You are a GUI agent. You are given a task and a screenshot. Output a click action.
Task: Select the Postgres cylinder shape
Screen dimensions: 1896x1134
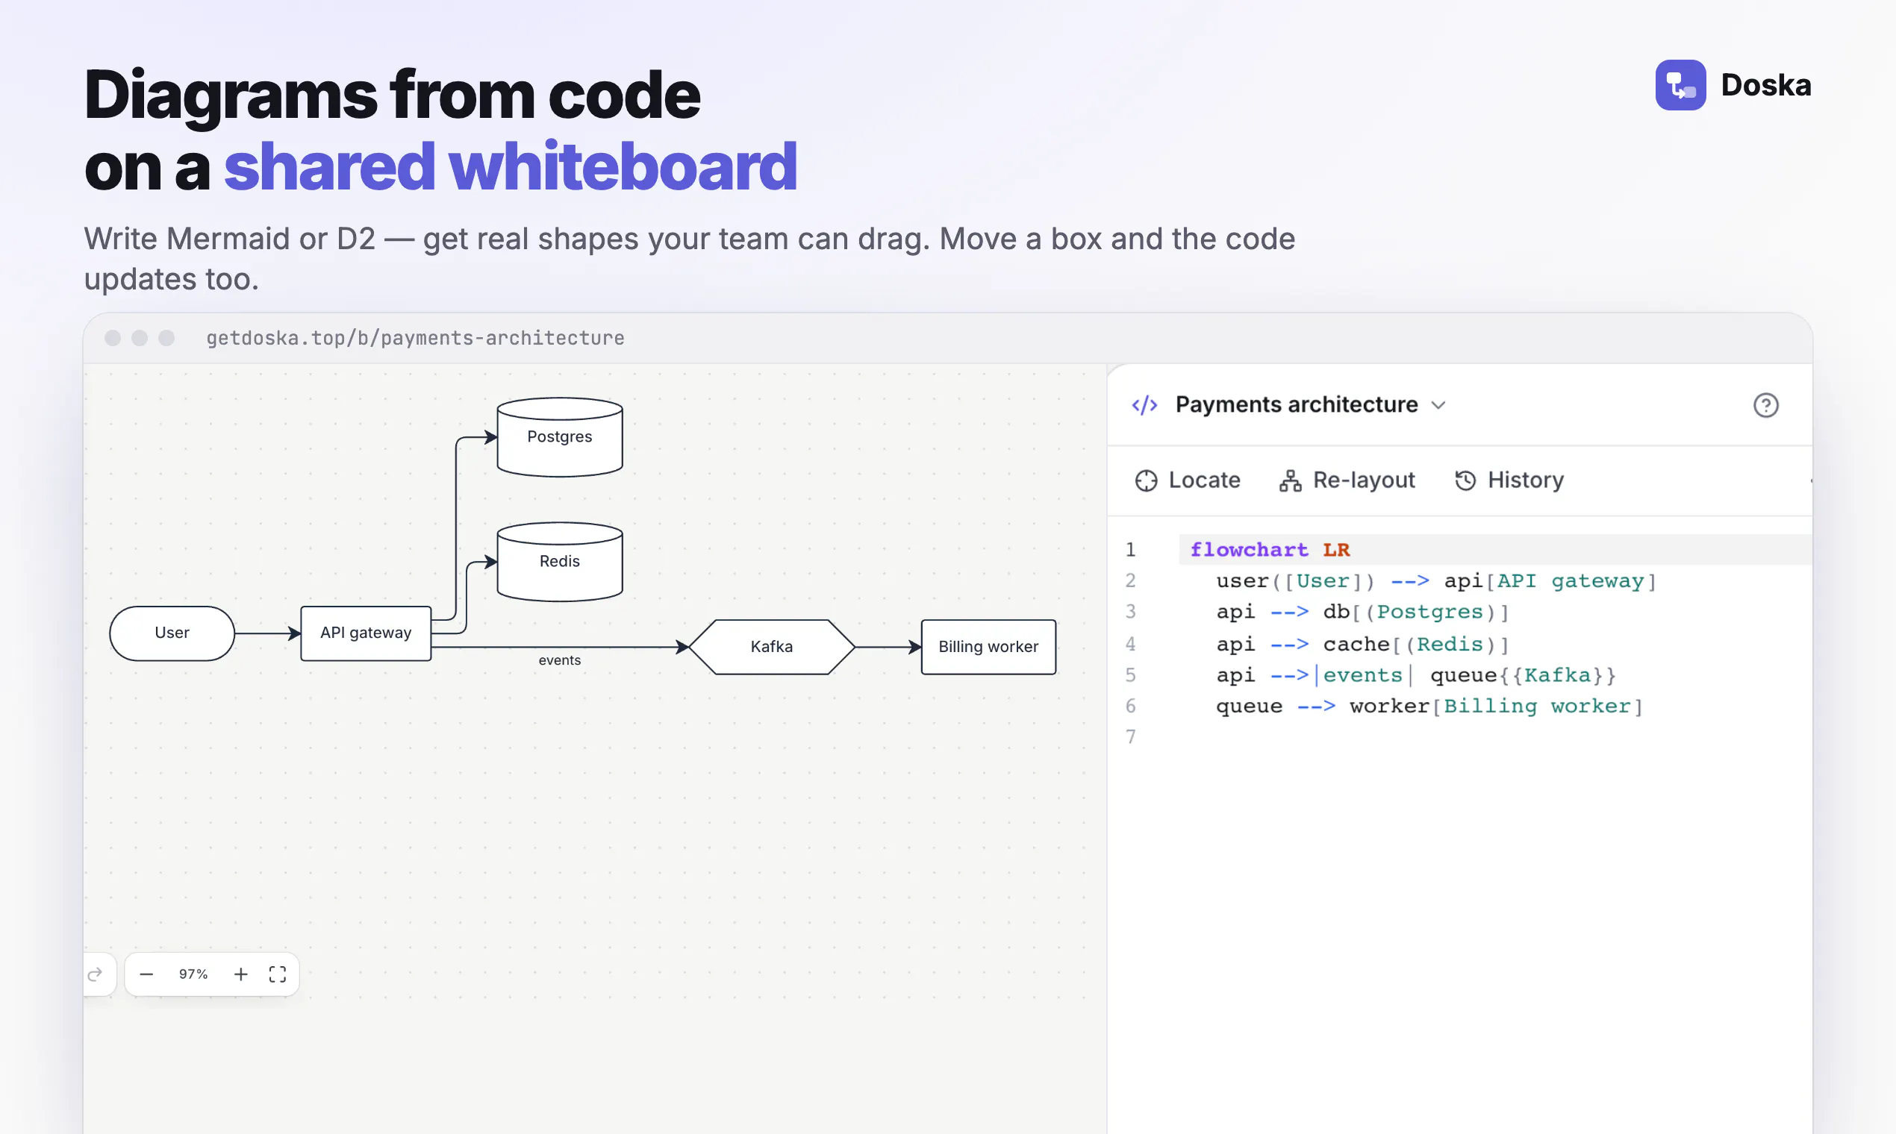click(x=560, y=437)
